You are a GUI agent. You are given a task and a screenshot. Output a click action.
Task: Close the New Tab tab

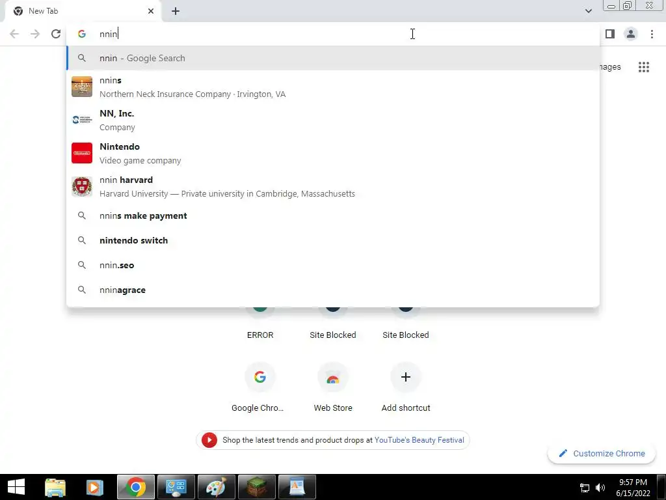point(151,11)
